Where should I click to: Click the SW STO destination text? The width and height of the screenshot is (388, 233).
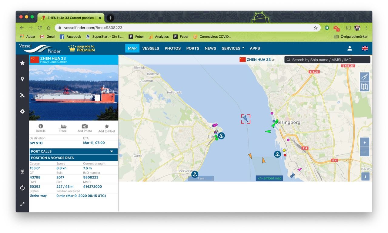click(36, 143)
